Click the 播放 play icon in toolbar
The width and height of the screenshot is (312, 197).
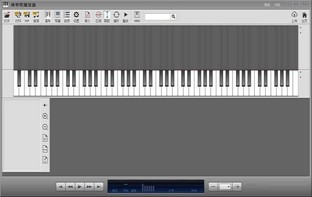point(125,17)
